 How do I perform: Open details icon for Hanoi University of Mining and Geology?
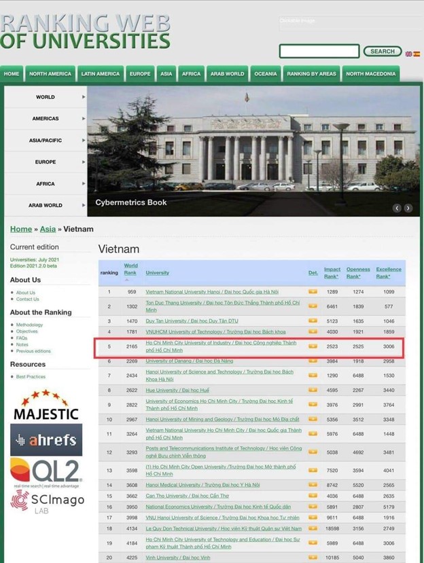pos(313,419)
